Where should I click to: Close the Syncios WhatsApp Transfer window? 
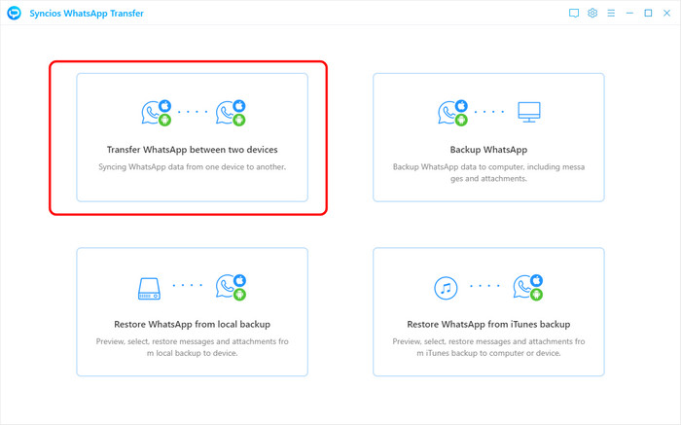coord(666,13)
